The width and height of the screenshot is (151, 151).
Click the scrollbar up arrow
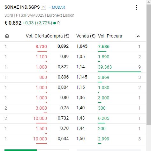(x=148, y=2)
